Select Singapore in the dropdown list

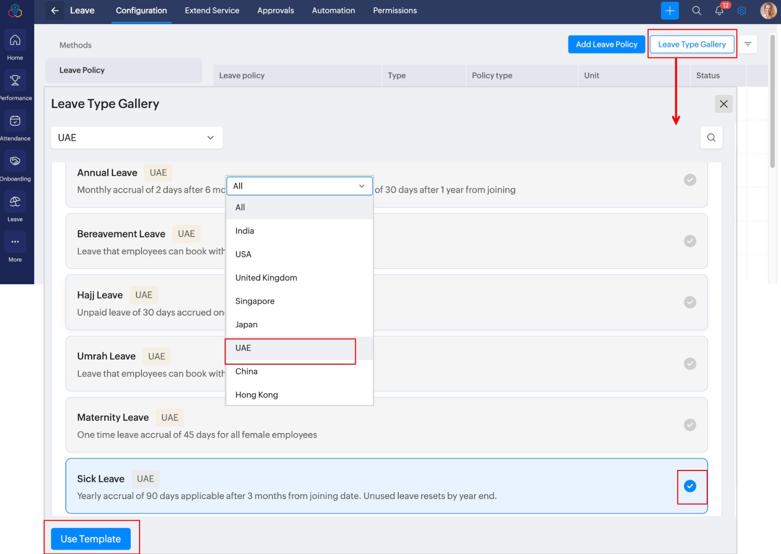point(255,301)
